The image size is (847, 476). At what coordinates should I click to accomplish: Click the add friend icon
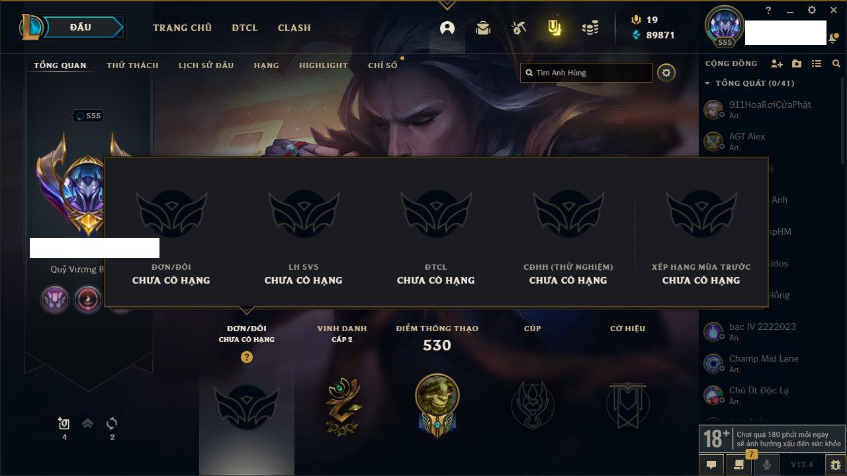pyautogui.click(x=777, y=63)
